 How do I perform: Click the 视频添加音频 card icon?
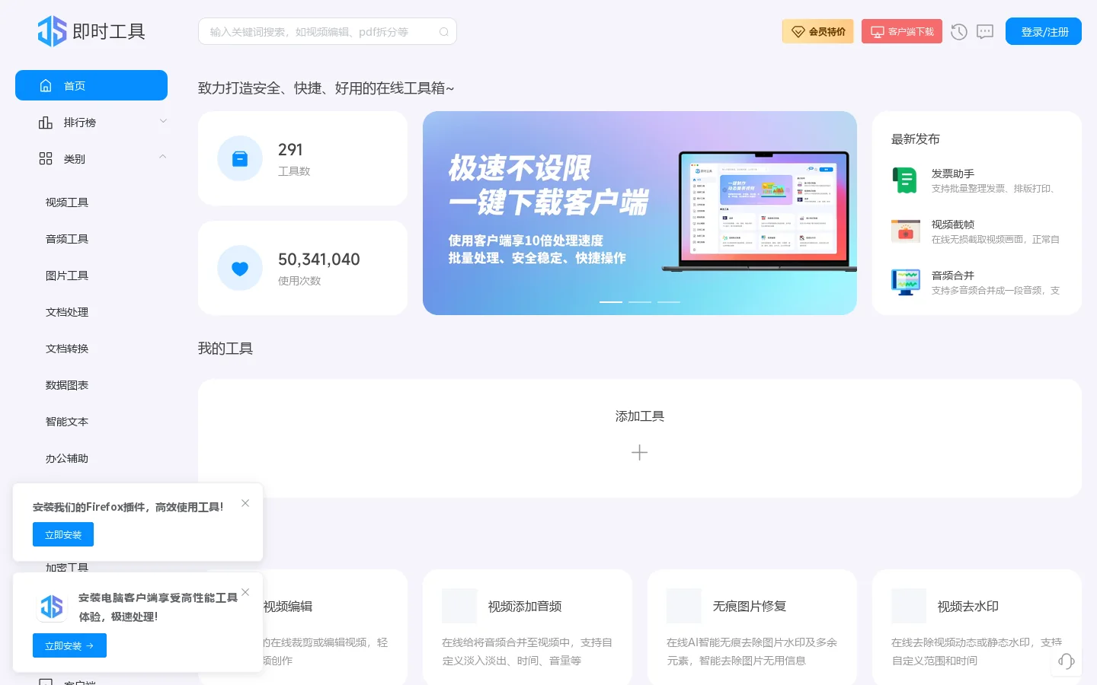[459, 606]
